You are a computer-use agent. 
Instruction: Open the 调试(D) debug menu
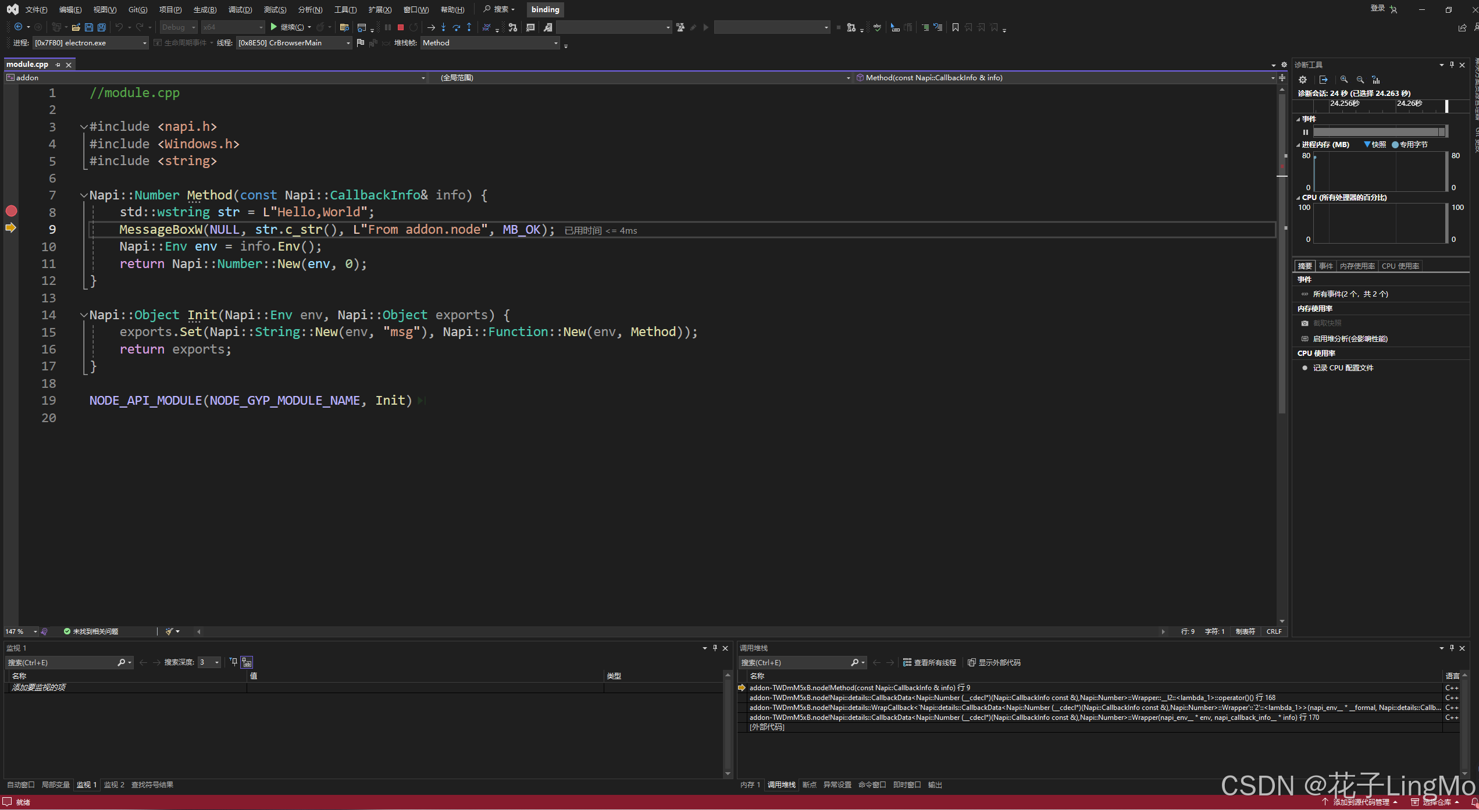(x=240, y=9)
